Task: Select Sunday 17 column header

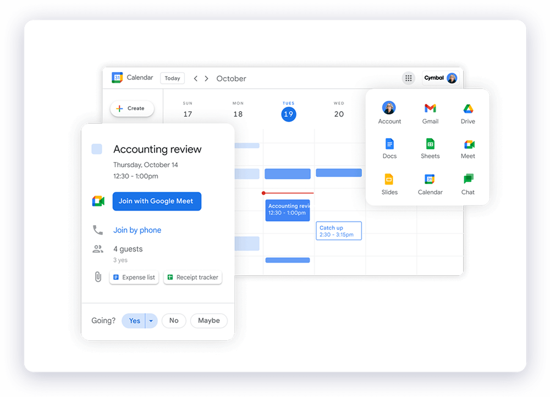Action: pyautogui.click(x=188, y=110)
